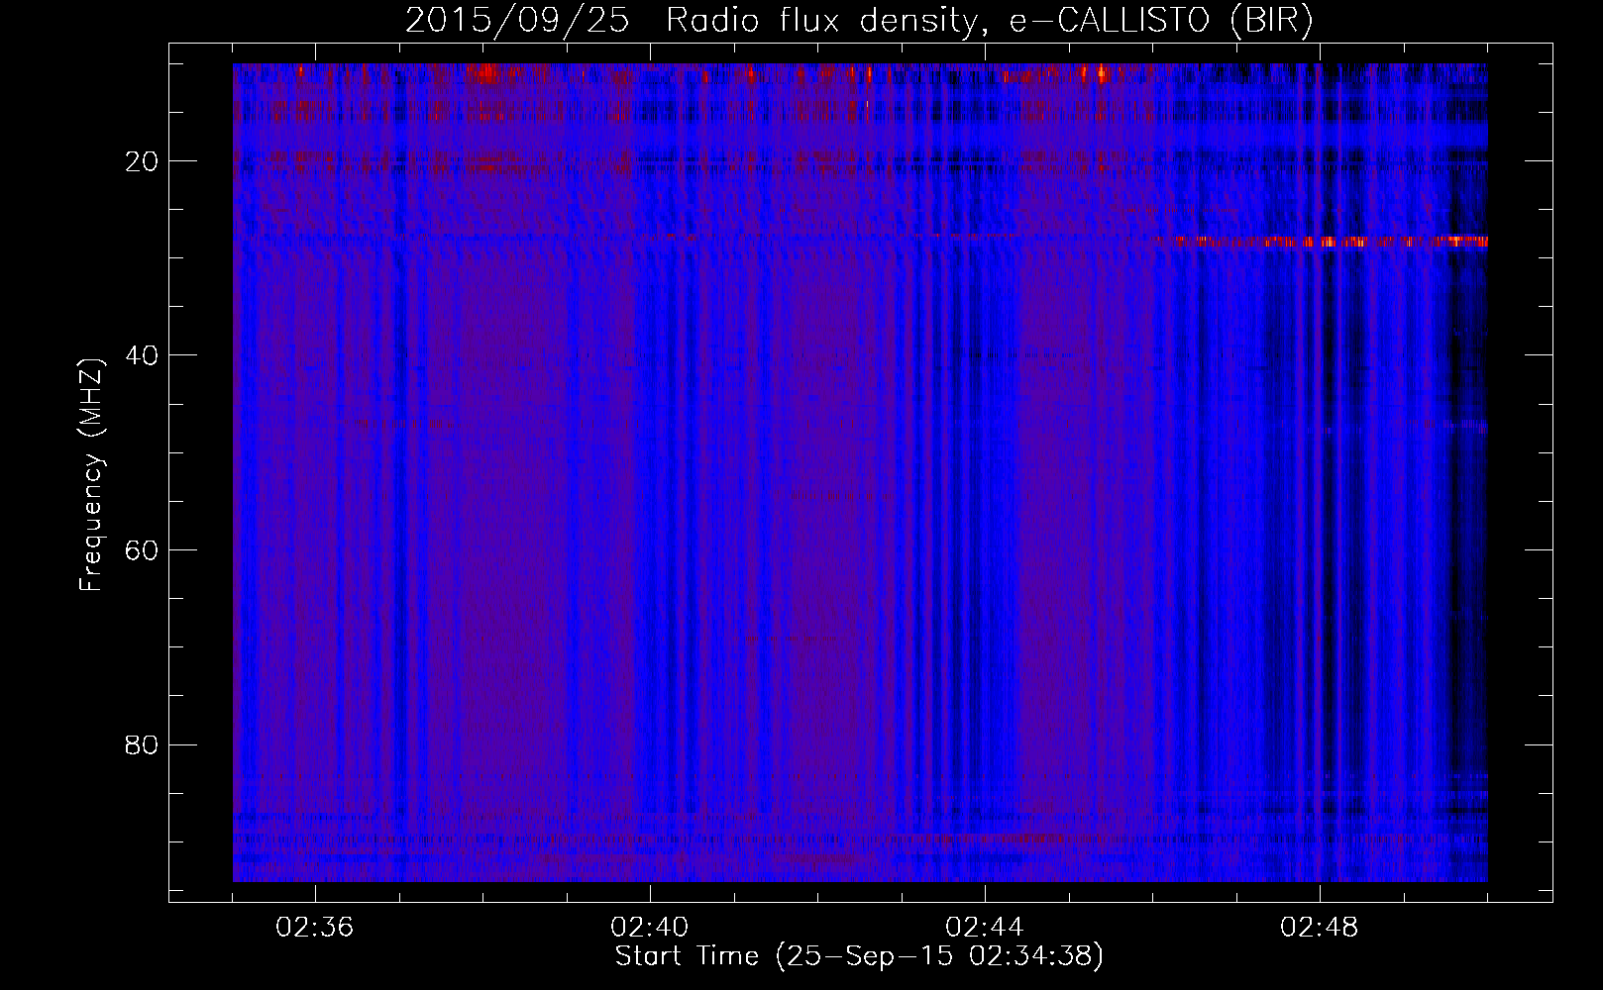Image resolution: width=1603 pixels, height=990 pixels.
Task: Click the time tick label "02:40"
Action: 650,928
